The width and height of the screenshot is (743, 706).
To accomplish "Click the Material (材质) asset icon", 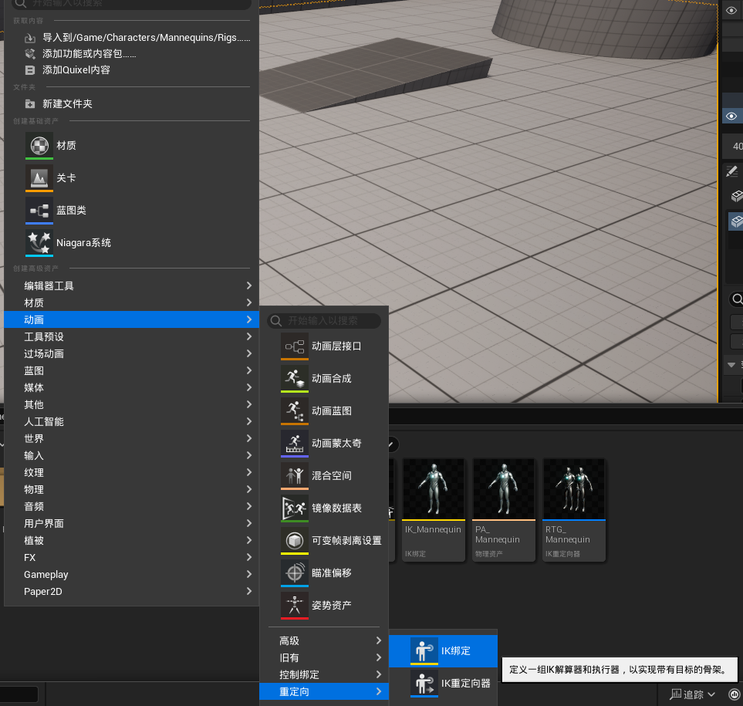I will (x=39, y=145).
